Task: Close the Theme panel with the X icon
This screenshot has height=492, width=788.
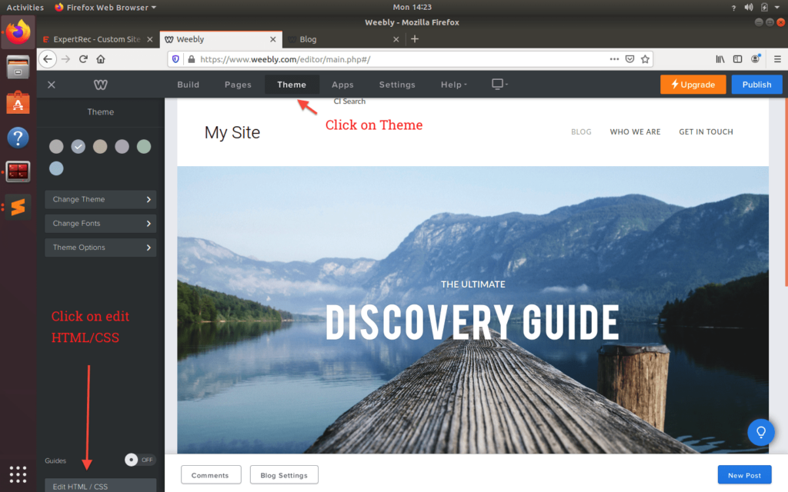Action: 52,85
